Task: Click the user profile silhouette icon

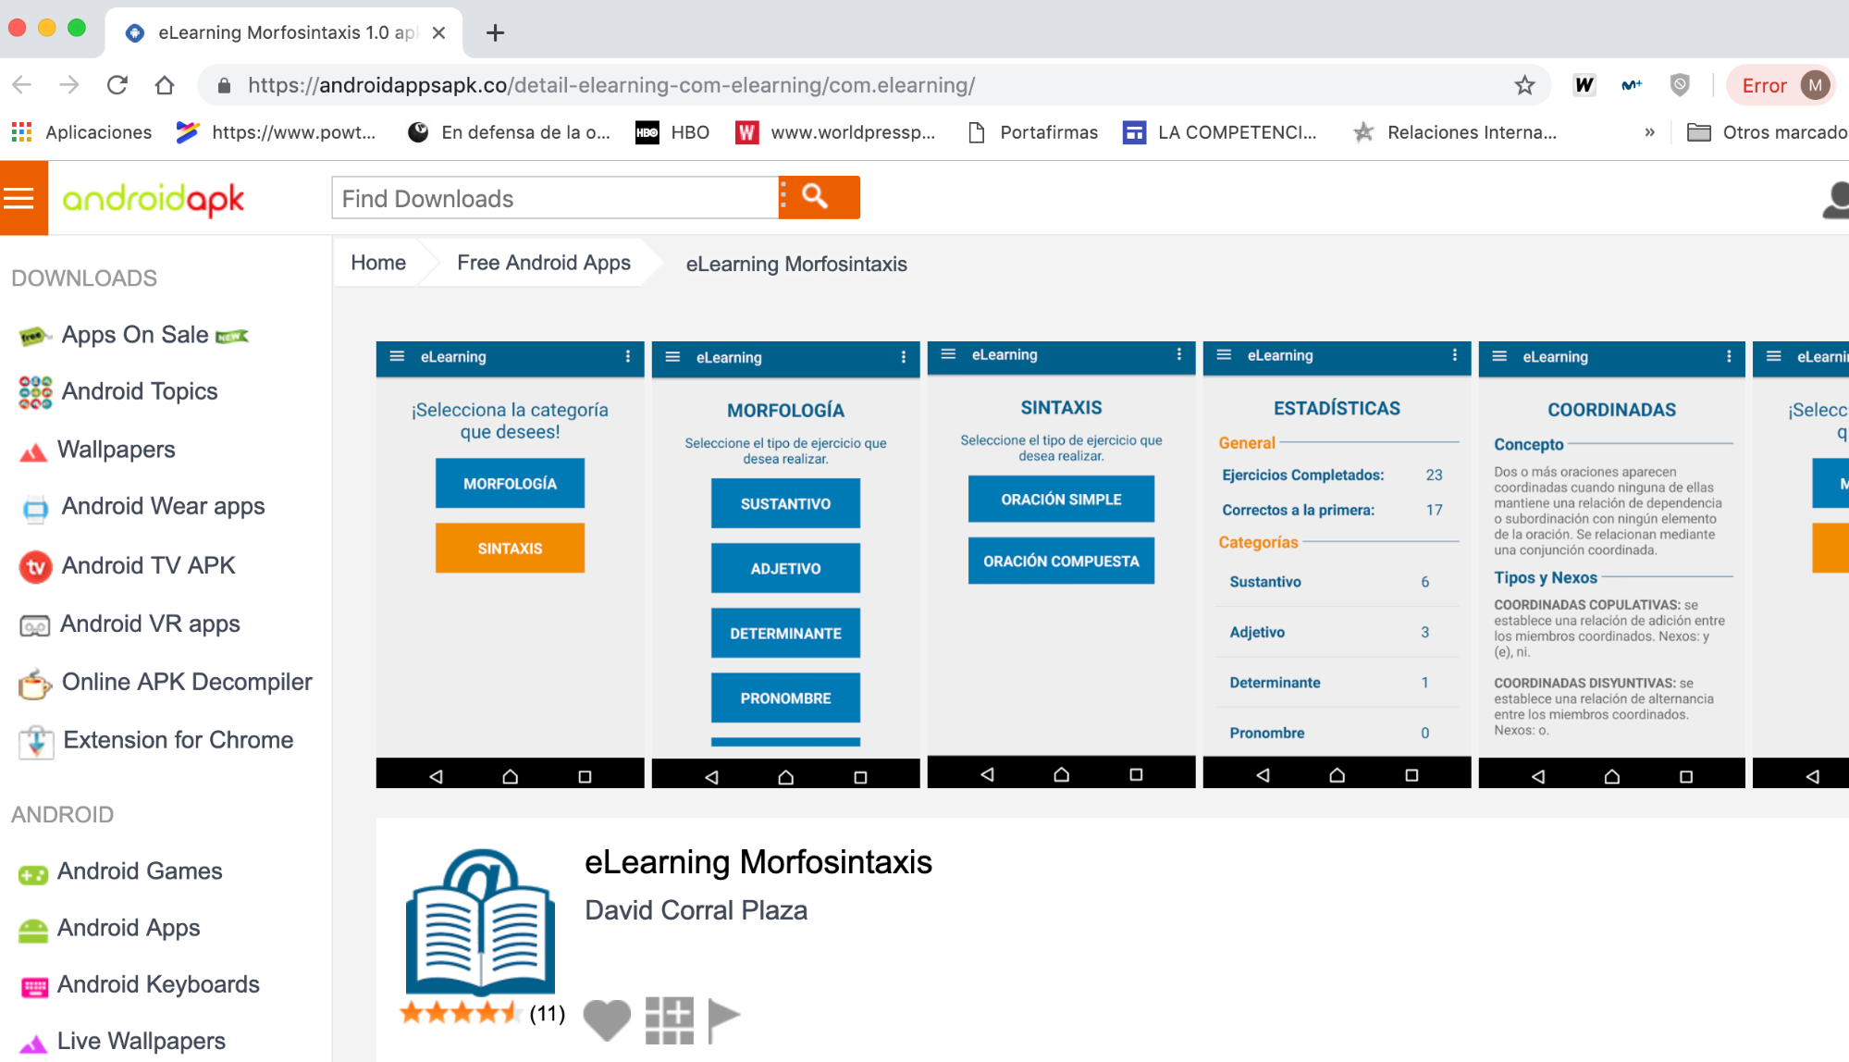Action: click(1837, 199)
